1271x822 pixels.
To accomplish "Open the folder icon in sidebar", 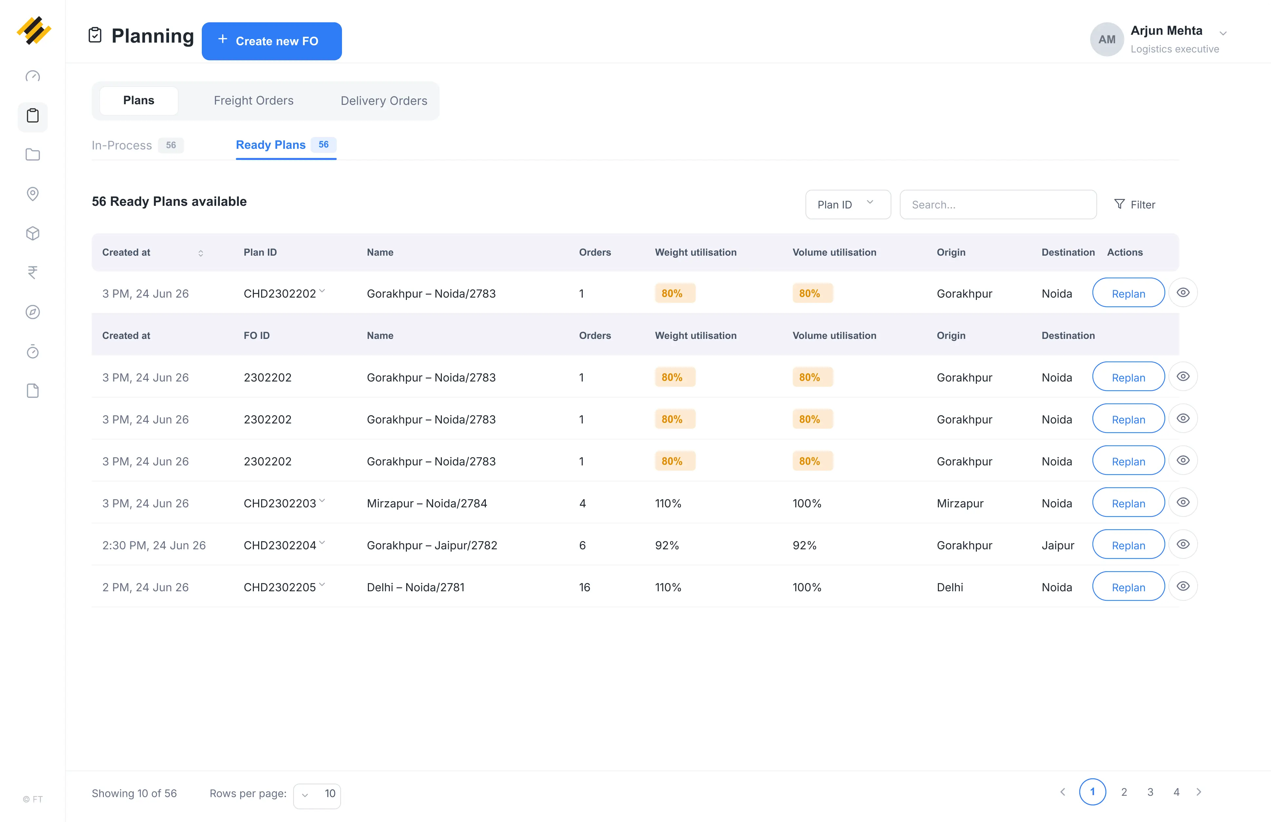I will click(x=32, y=155).
